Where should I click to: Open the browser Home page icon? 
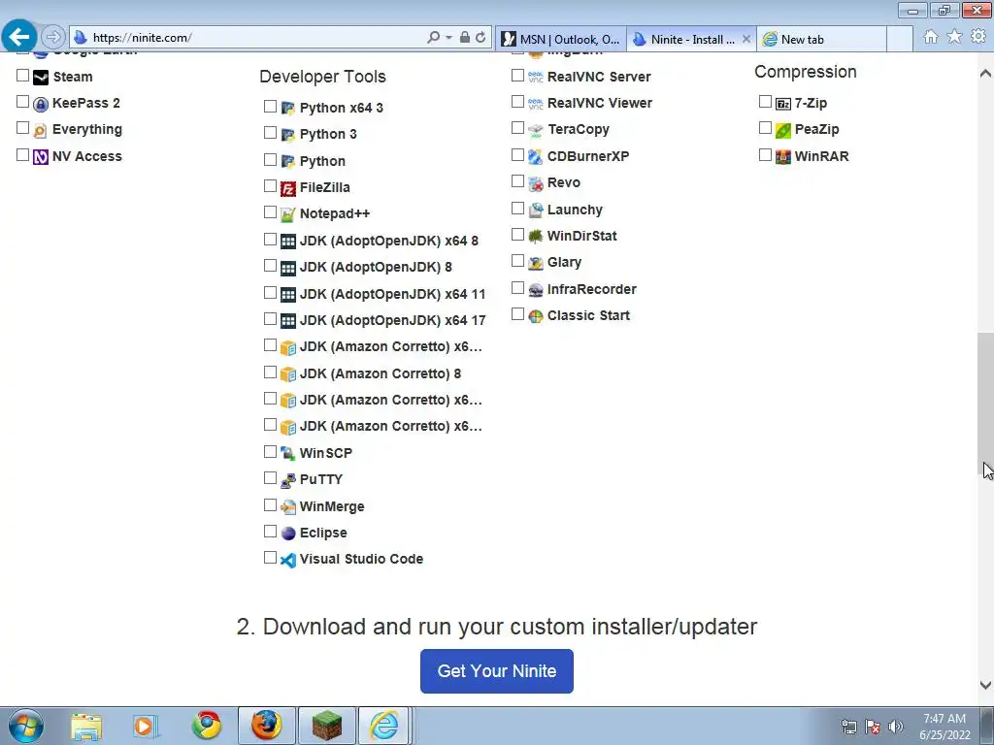[931, 37]
